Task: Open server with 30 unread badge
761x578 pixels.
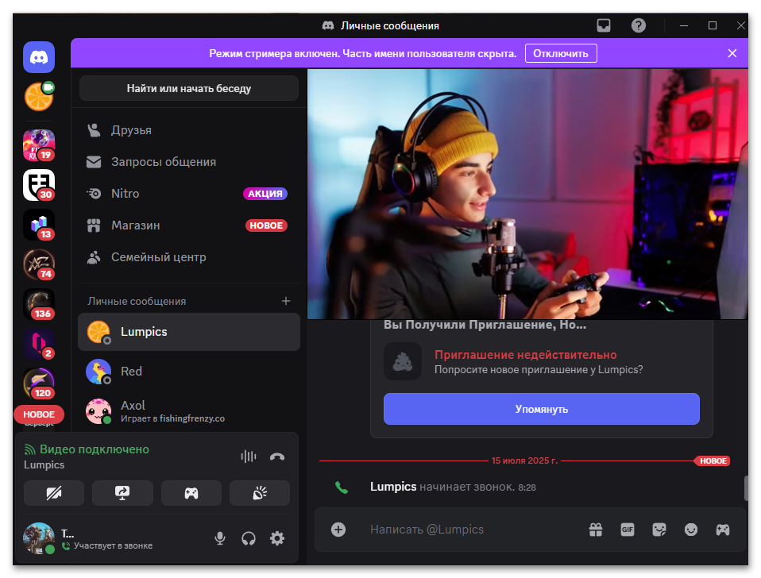Action: click(39, 185)
